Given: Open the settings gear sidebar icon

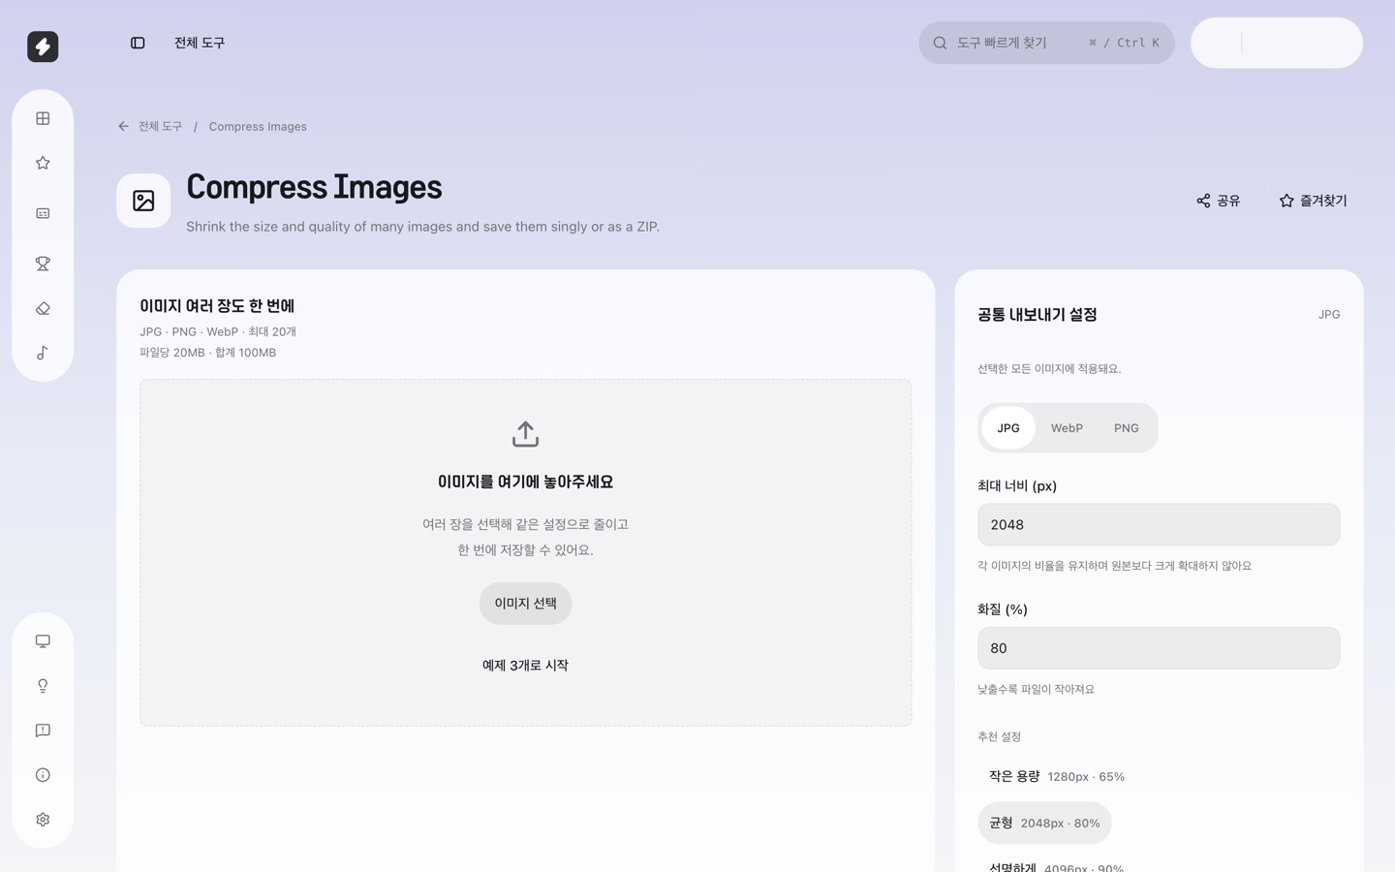Looking at the screenshot, I should pyautogui.click(x=43, y=820).
